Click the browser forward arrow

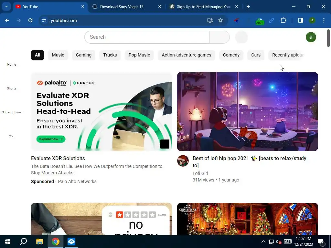(x=19, y=20)
